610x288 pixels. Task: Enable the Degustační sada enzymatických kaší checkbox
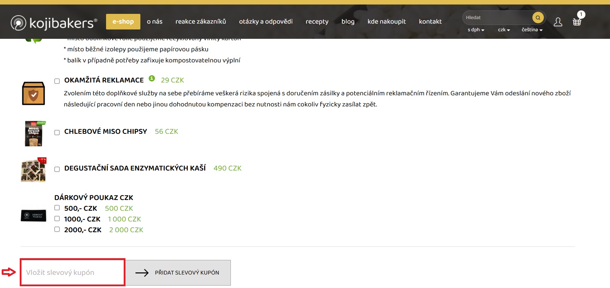point(57,169)
